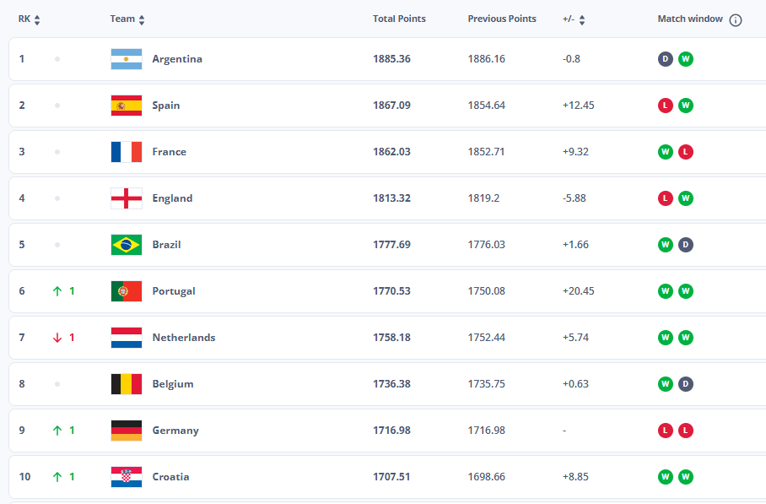This screenshot has height=504, width=766.
Task: Click the Brazil flag icon
Action: click(x=126, y=245)
